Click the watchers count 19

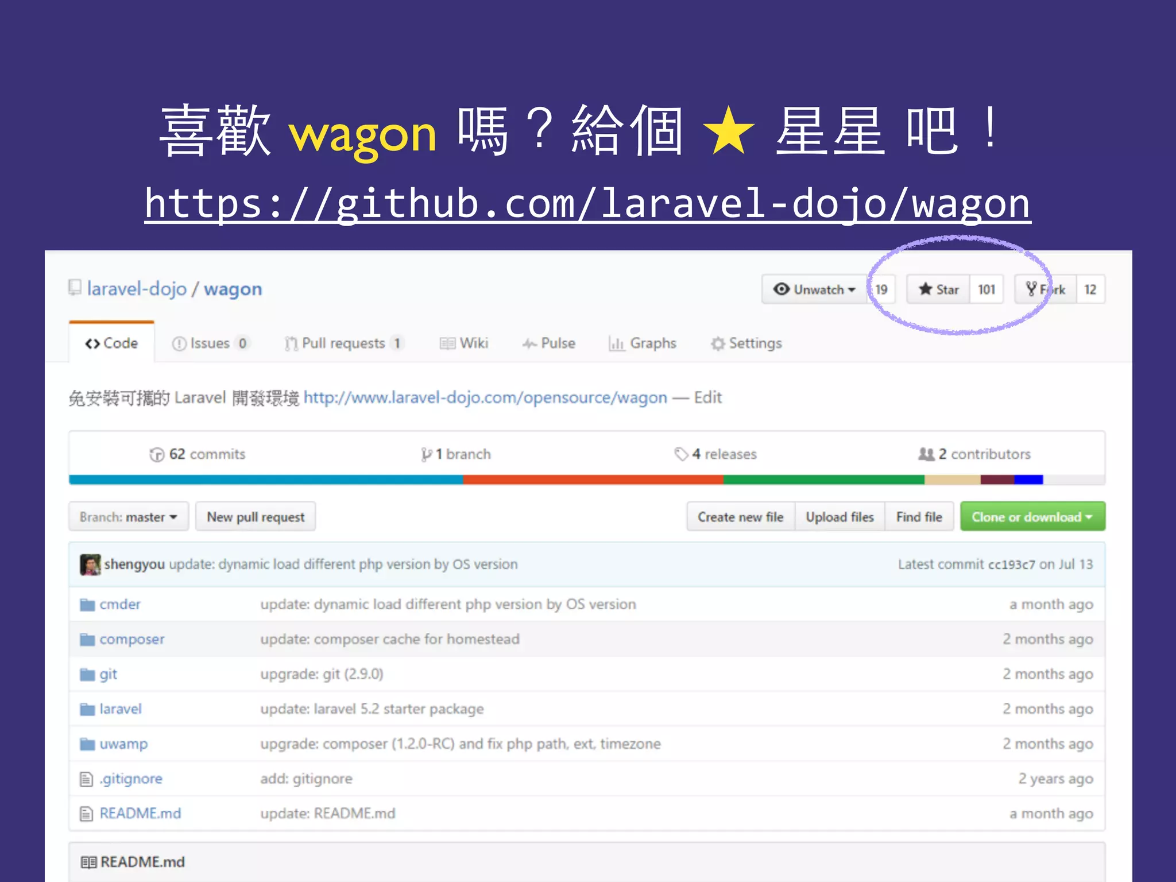[881, 289]
